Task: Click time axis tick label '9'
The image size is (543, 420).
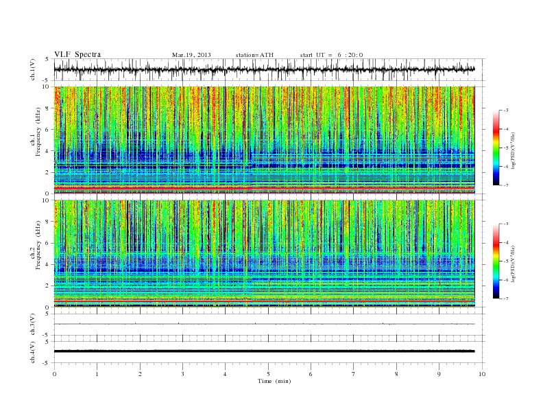Action: click(439, 374)
